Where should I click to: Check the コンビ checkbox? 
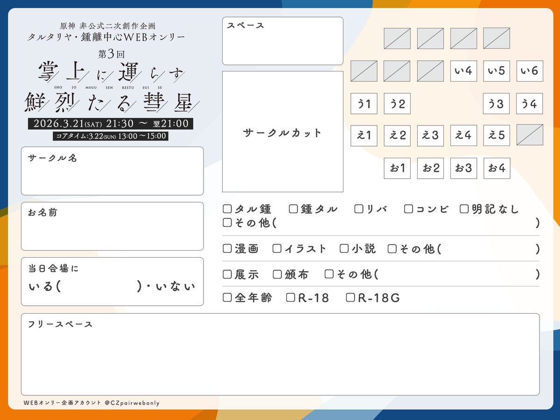tap(408, 209)
